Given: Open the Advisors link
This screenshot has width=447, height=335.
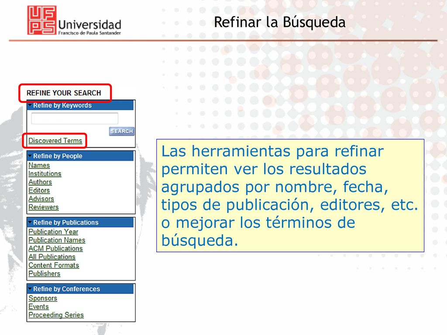Looking at the screenshot, I should pos(41,199).
